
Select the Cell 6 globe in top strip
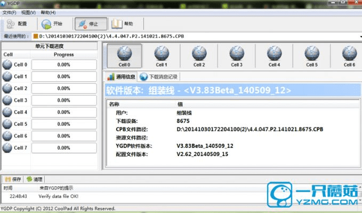click(x=349, y=53)
